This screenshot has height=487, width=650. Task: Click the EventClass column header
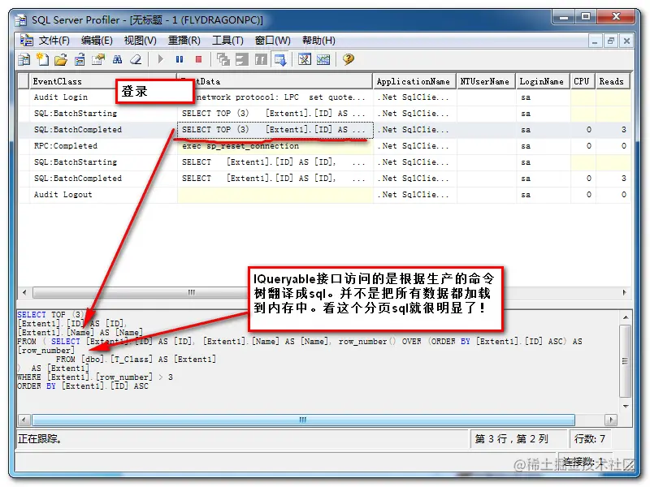[103, 82]
